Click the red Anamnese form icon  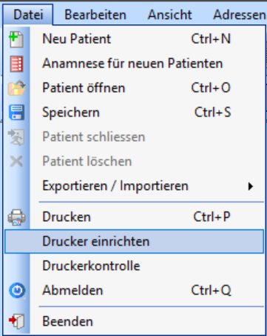[16, 64]
